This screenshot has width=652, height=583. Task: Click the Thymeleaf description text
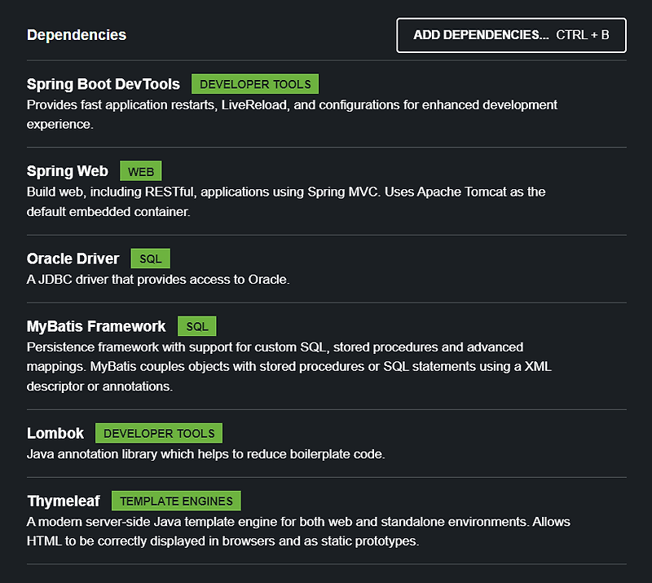click(298, 521)
